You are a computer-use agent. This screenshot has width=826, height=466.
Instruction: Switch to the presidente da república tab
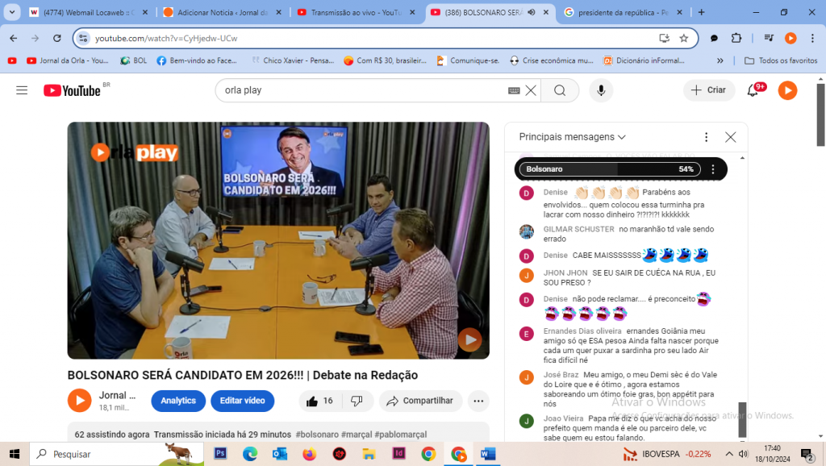(624, 12)
